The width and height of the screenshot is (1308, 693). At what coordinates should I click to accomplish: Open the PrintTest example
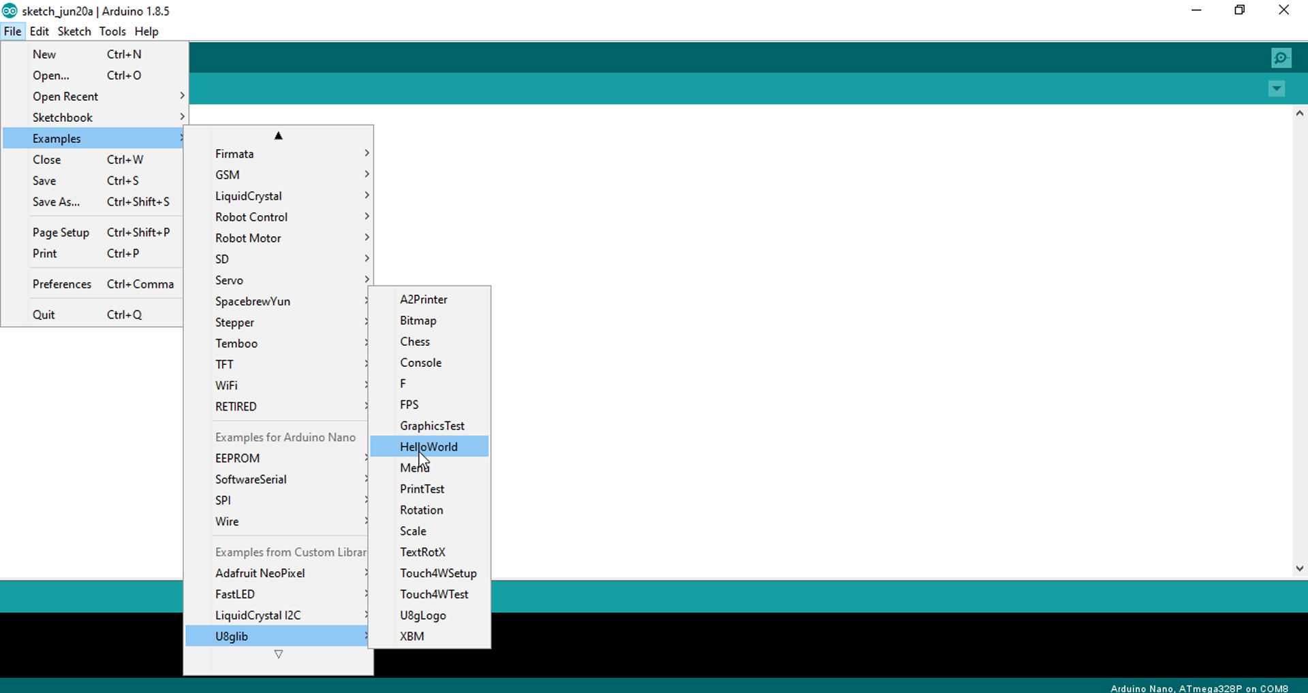[429, 489]
